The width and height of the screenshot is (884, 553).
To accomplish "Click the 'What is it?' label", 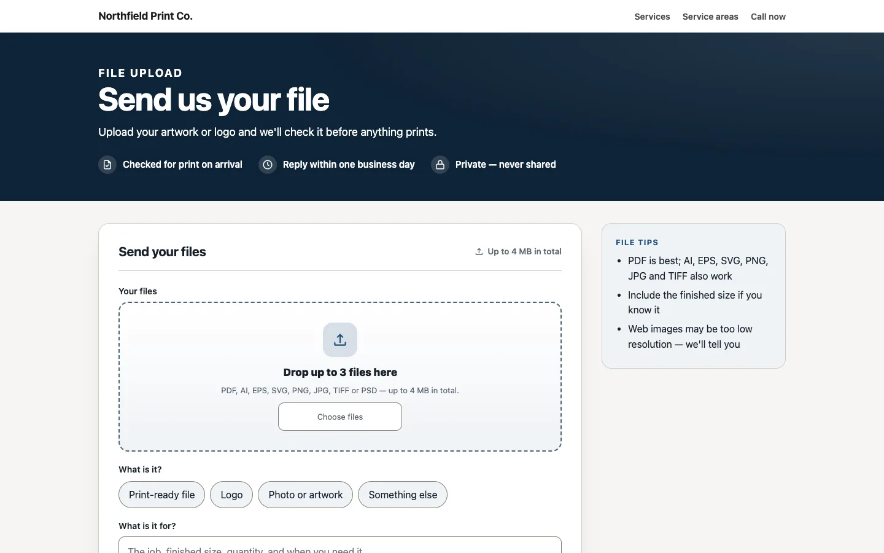I will [140, 469].
